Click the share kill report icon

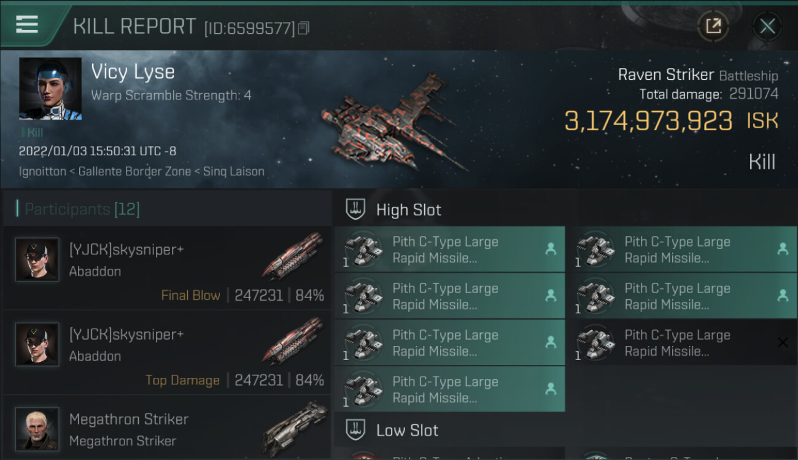point(713,26)
